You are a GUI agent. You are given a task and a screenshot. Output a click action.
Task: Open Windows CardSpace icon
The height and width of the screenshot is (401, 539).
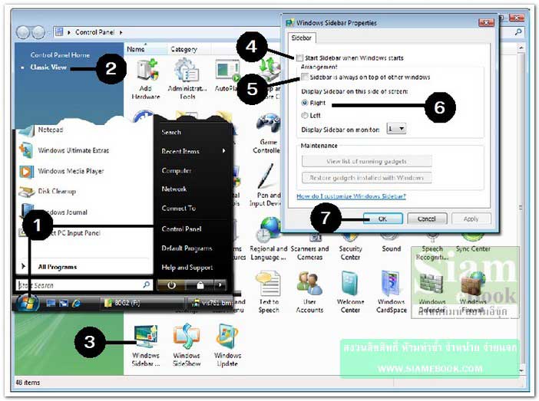391,292
